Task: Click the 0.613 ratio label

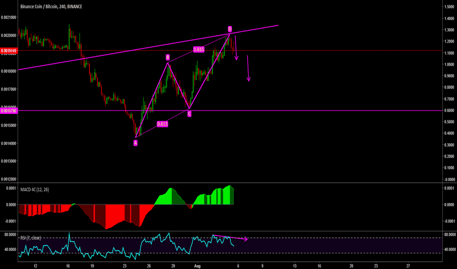Action: tap(162, 124)
